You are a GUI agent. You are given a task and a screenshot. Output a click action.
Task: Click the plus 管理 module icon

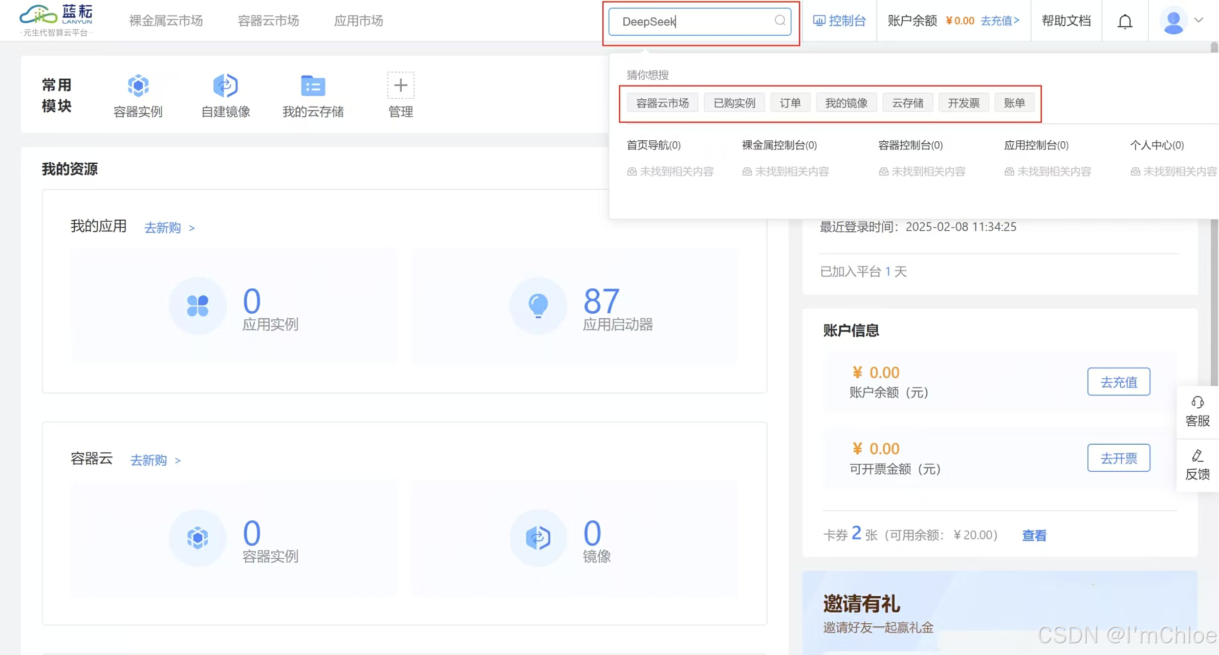pos(401,85)
